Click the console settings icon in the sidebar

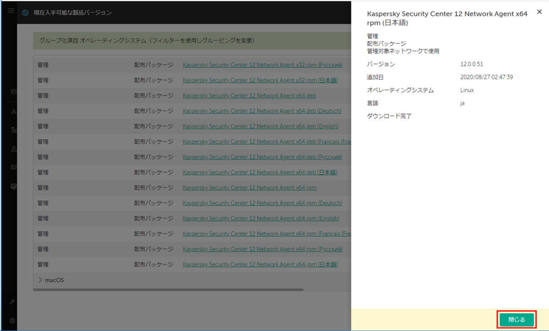click(x=13, y=187)
